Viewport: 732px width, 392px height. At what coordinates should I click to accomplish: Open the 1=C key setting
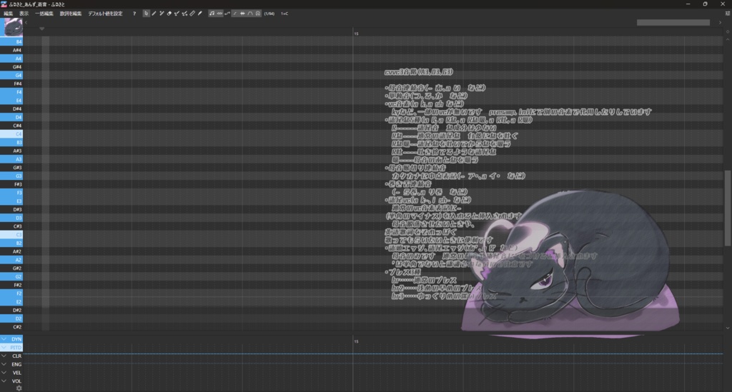point(285,14)
